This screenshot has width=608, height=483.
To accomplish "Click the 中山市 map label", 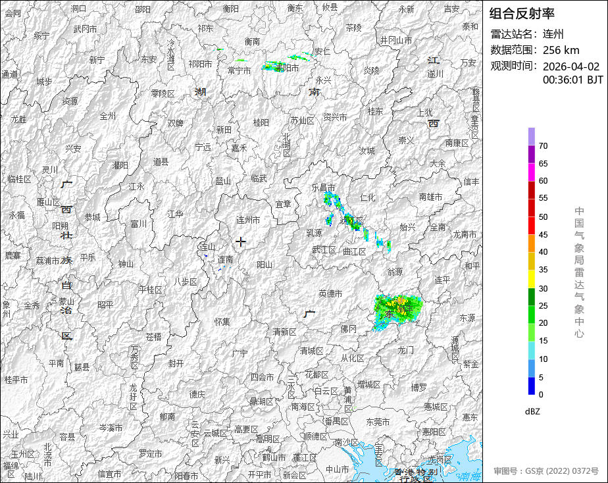I will coord(338,469).
